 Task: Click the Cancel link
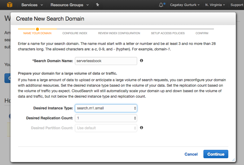[191, 154]
